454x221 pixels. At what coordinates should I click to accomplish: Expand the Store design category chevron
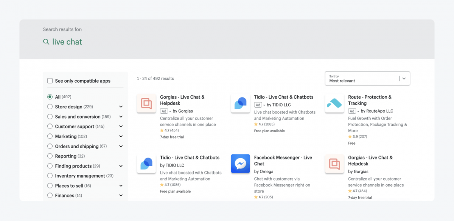point(121,107)
